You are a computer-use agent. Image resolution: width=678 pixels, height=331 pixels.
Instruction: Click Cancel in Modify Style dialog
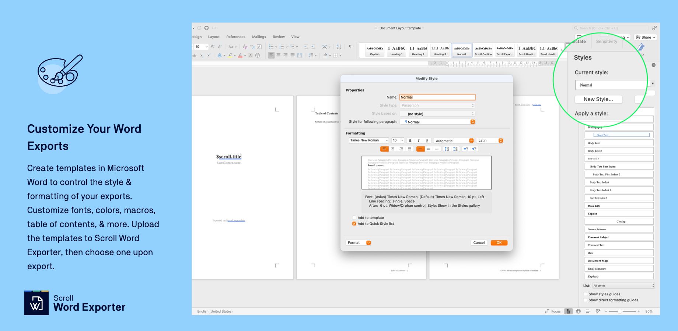(479, 243)
